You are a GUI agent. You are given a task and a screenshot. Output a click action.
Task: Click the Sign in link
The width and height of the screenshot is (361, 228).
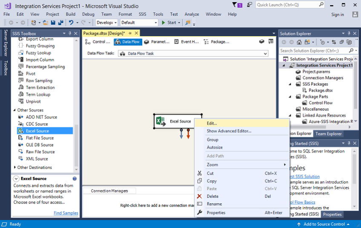point(338,14)
